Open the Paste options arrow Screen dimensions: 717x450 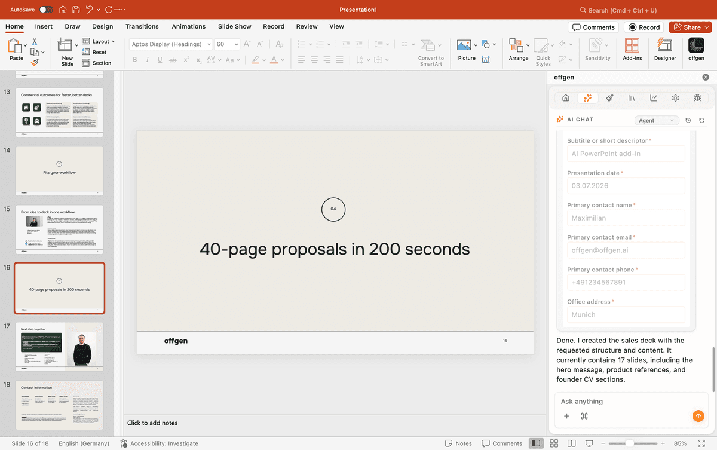click(x=26, y=45)
